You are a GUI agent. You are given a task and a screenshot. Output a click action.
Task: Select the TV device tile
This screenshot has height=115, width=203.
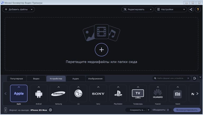coord(138,93)
